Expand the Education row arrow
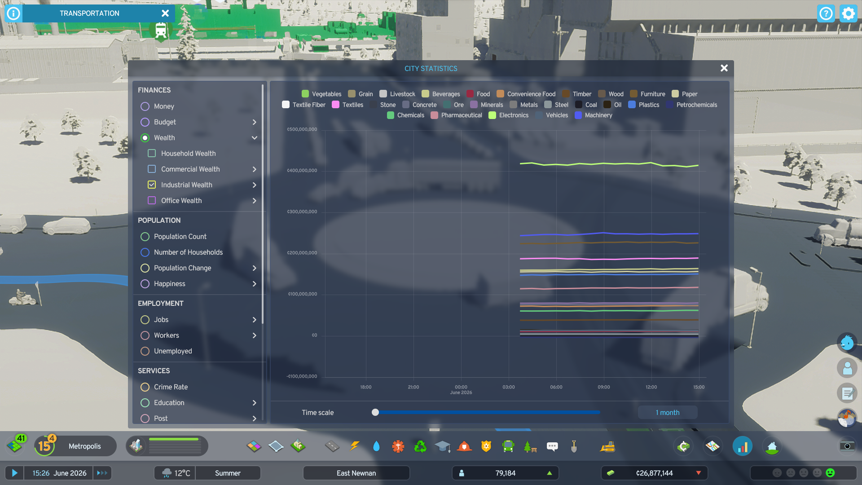The image size is (862, 485). point(255,403)
